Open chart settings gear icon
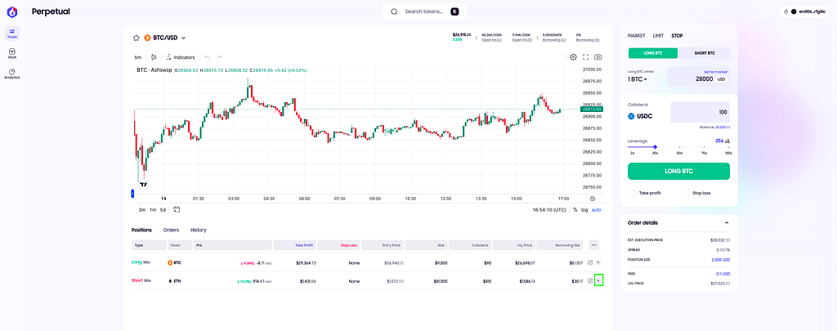 573,57
